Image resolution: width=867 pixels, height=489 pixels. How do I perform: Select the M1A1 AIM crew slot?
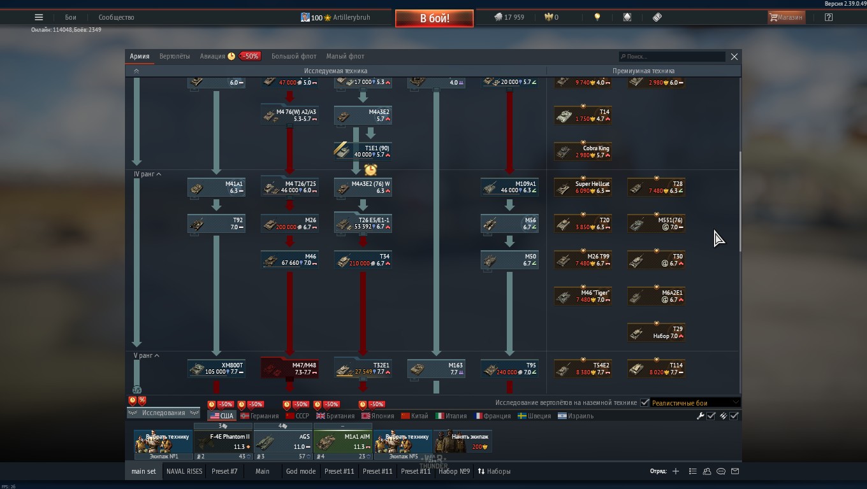(343, 441)
